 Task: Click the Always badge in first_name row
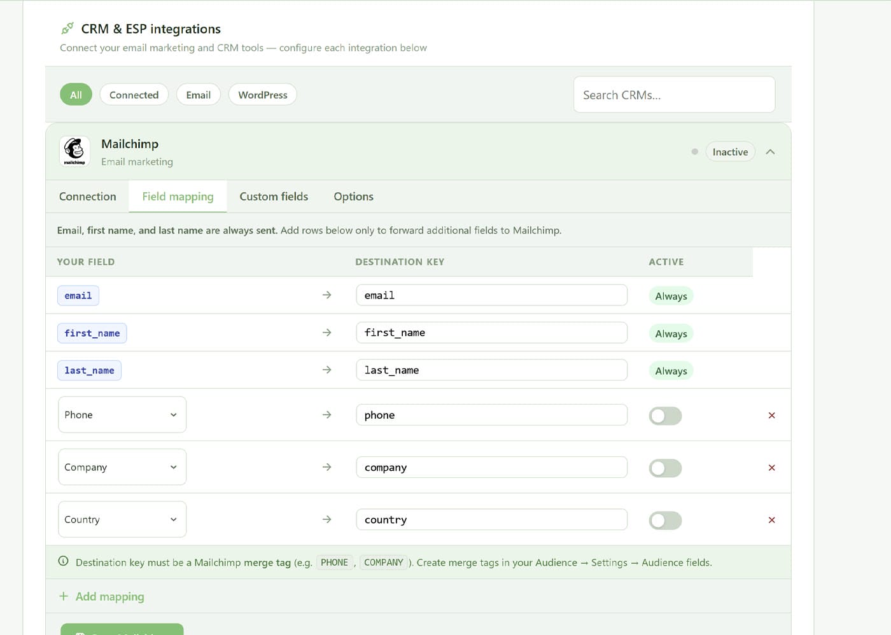click(x=671, y=333)
